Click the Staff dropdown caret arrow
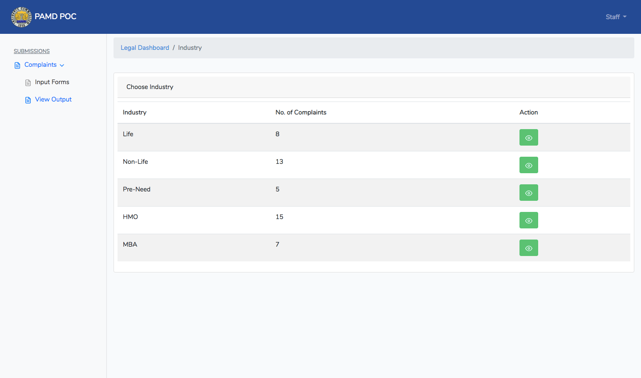The image size is (641, 378). (625, 17)
